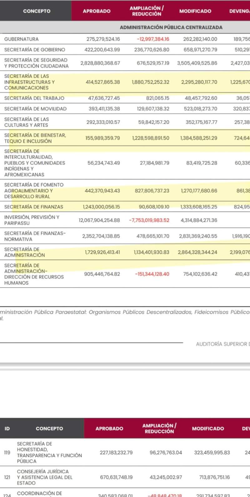Click modified amount 83,419,725.28
250x497 pixels.
(202, 163)
